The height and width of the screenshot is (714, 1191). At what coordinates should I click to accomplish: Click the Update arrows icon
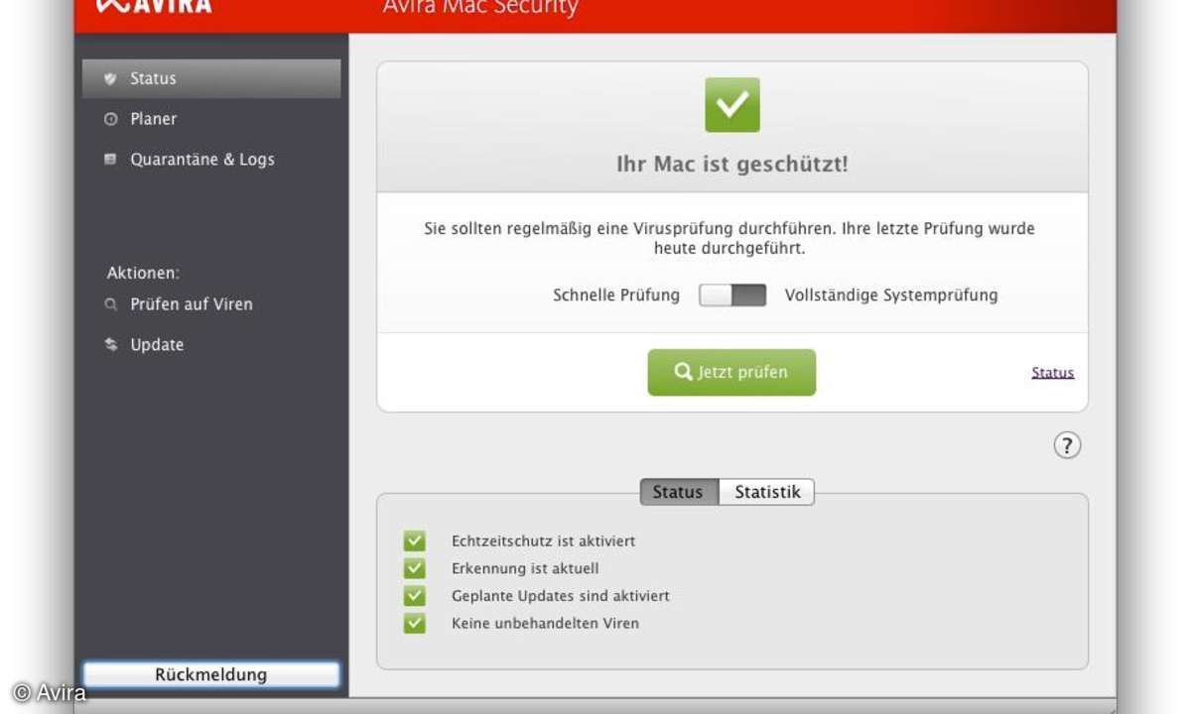pos(110,345)
